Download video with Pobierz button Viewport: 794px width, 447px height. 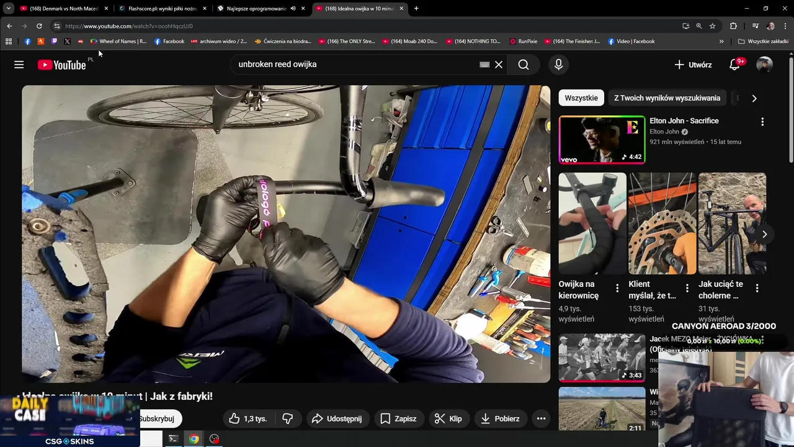tap(500, 418)
